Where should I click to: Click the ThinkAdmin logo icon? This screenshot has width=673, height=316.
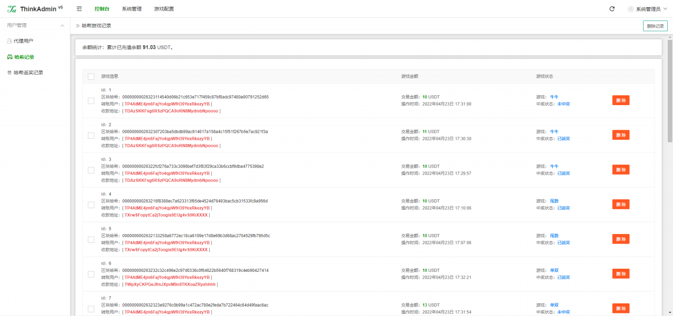tap(12, 9)
